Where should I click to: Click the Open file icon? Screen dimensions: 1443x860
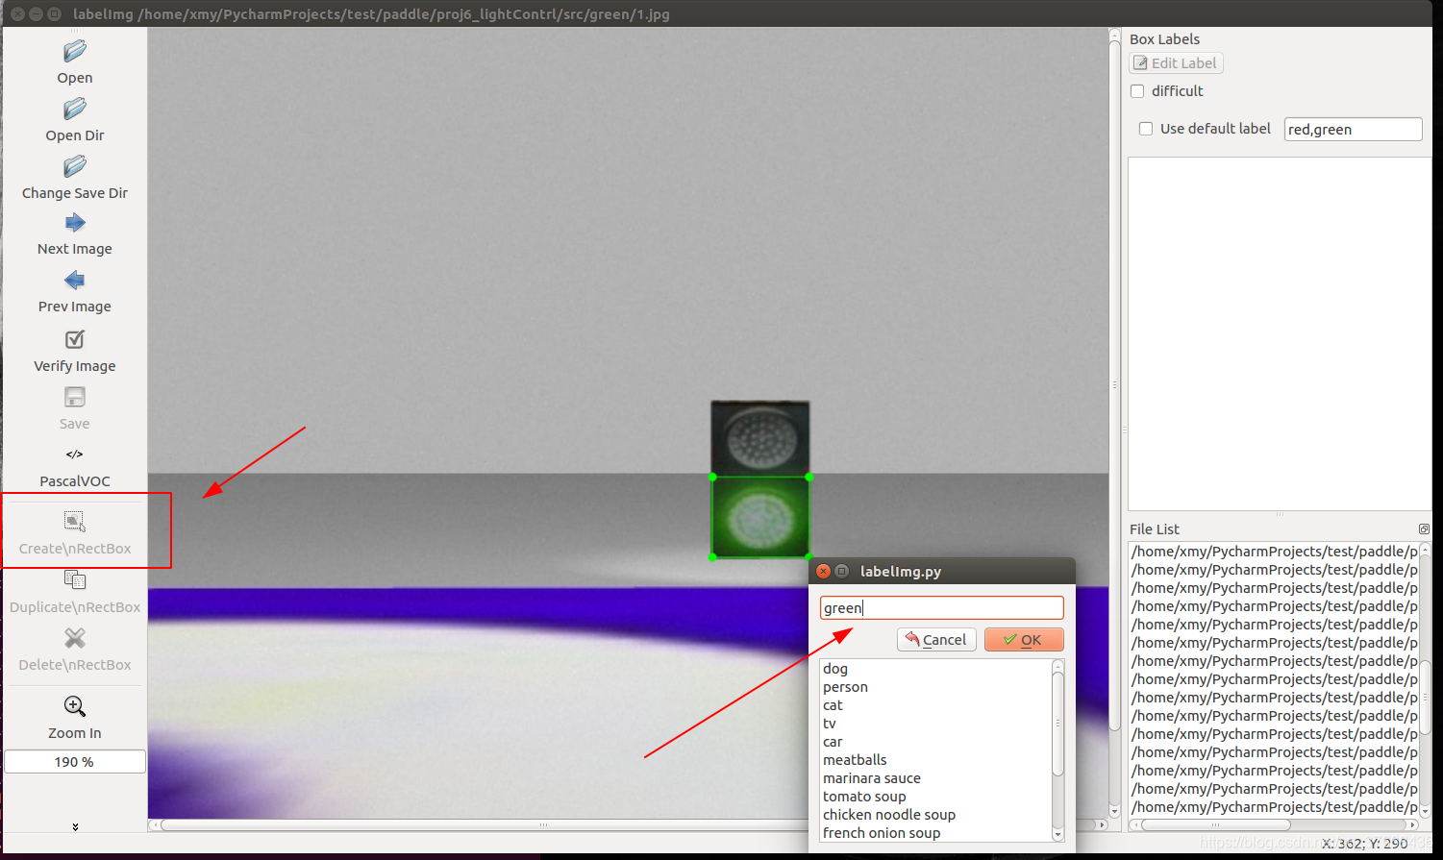click(74, 51)
